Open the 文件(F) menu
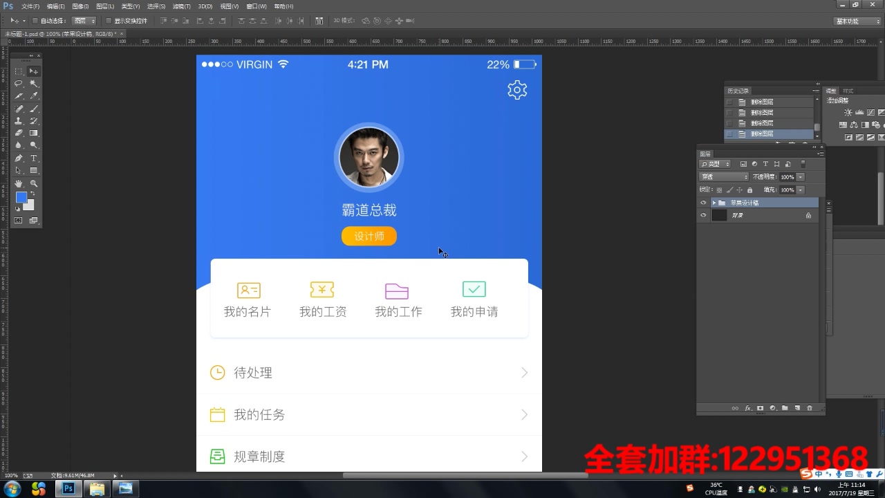The height and width of the screenshot is (498, 885). (30, 6)
